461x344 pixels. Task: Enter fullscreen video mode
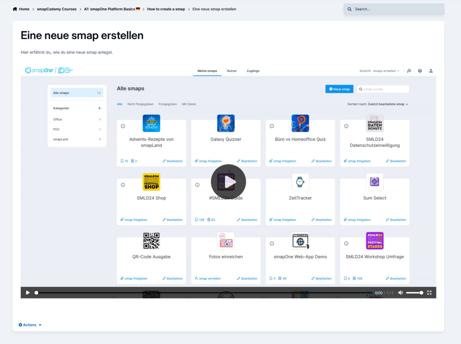pyautogui.click(x=429, y=292)
